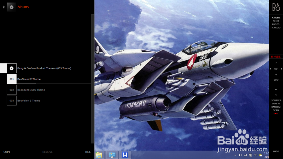Screen dimensions: 283x159
Task: Click the left arrow beside GO
Action: pyautogui.click(x=270, y=69)
